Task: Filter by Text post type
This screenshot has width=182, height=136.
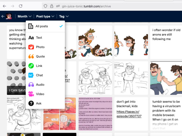Action: click(x=45, y=38)
